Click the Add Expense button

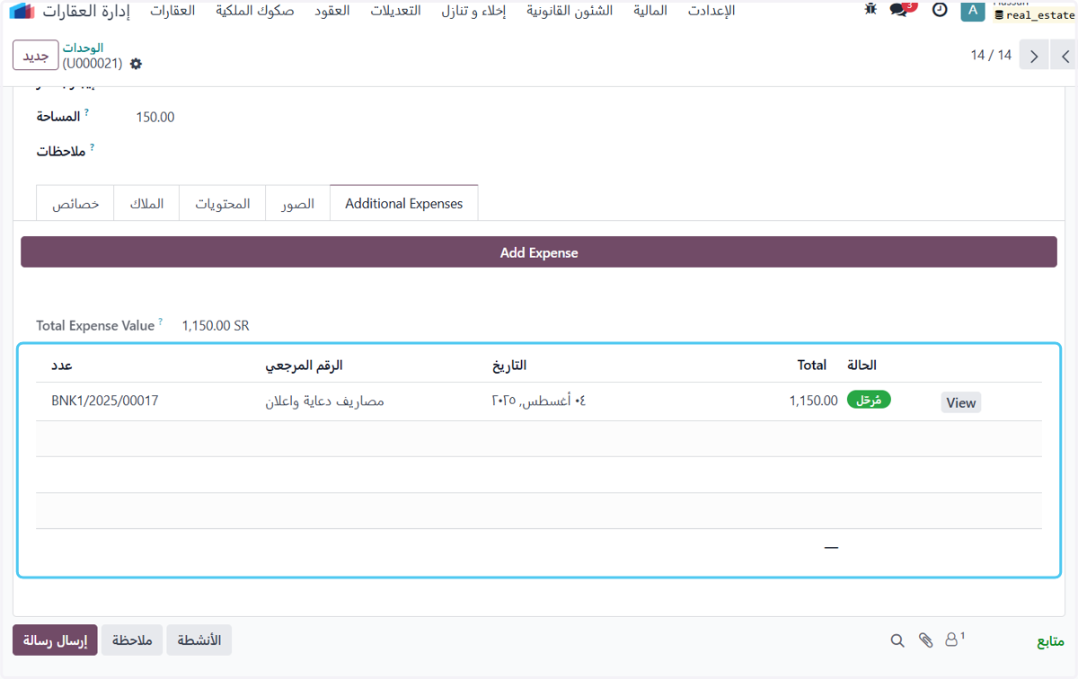[539, 252]
